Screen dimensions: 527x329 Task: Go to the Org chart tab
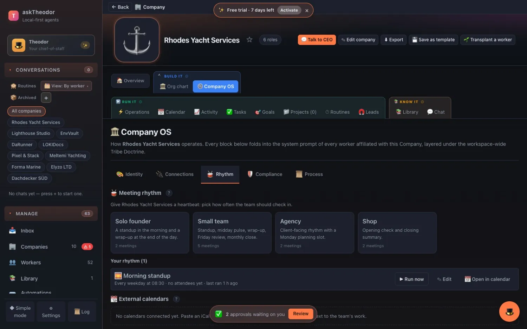174,86
